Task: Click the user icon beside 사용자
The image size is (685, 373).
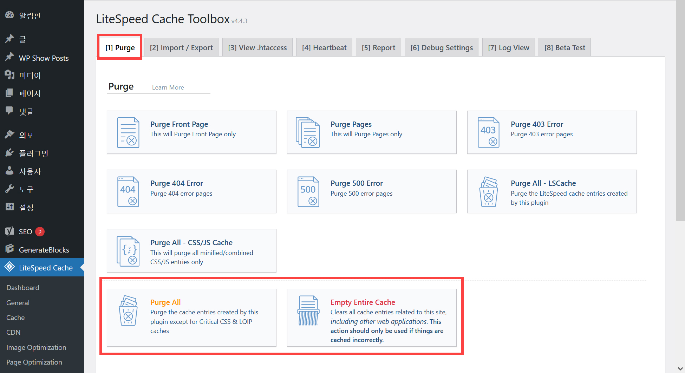Action: [x=9, y=171]
